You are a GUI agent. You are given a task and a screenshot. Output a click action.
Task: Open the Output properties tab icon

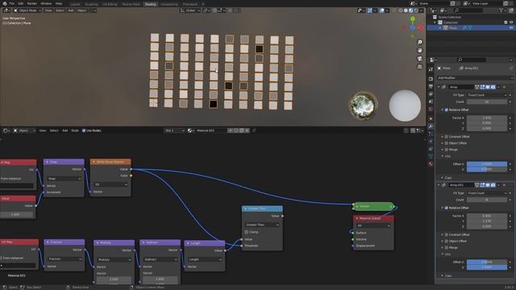pos(431,86)
